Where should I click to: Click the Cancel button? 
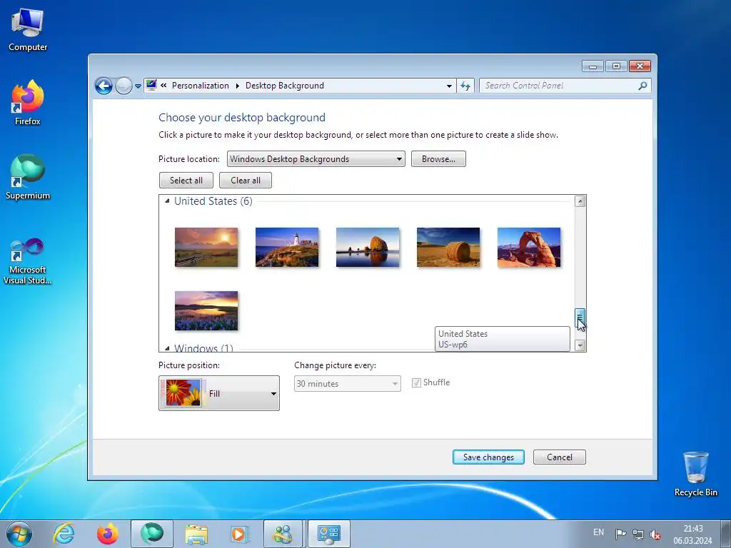[x=560, y=457]
